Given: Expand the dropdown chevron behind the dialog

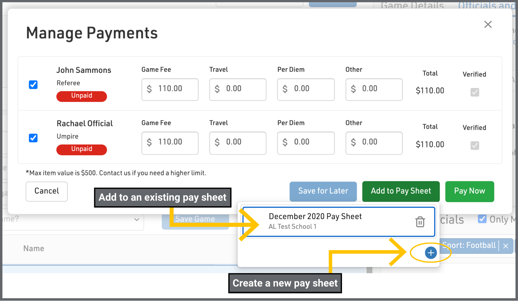Looking at the screenshot, I should tap(137, 219).
